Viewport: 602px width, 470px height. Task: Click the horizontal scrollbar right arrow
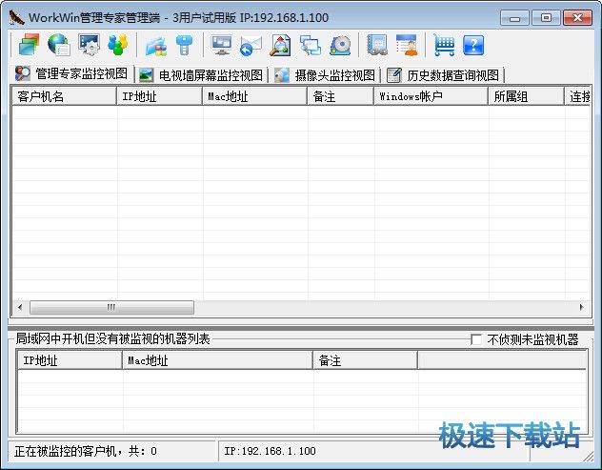coord(583,307)
